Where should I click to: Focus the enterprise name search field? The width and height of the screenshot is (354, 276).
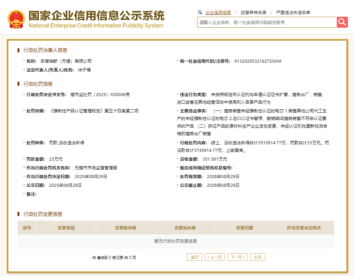coord(267,22)
